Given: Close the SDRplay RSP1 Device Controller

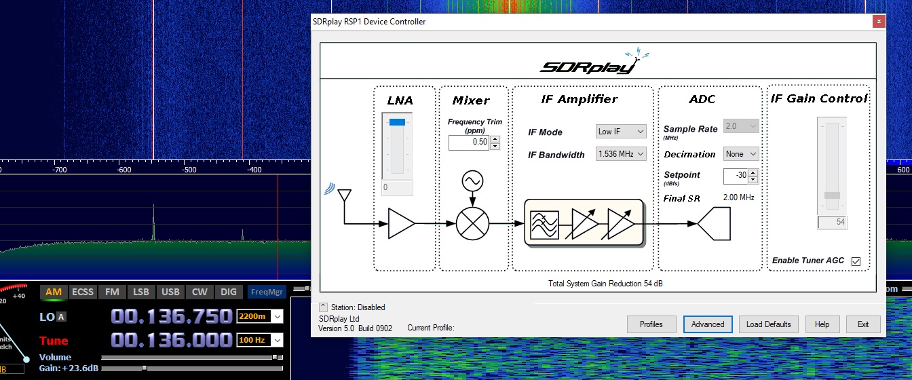Looking at the screenshot, I should [879, 21].
